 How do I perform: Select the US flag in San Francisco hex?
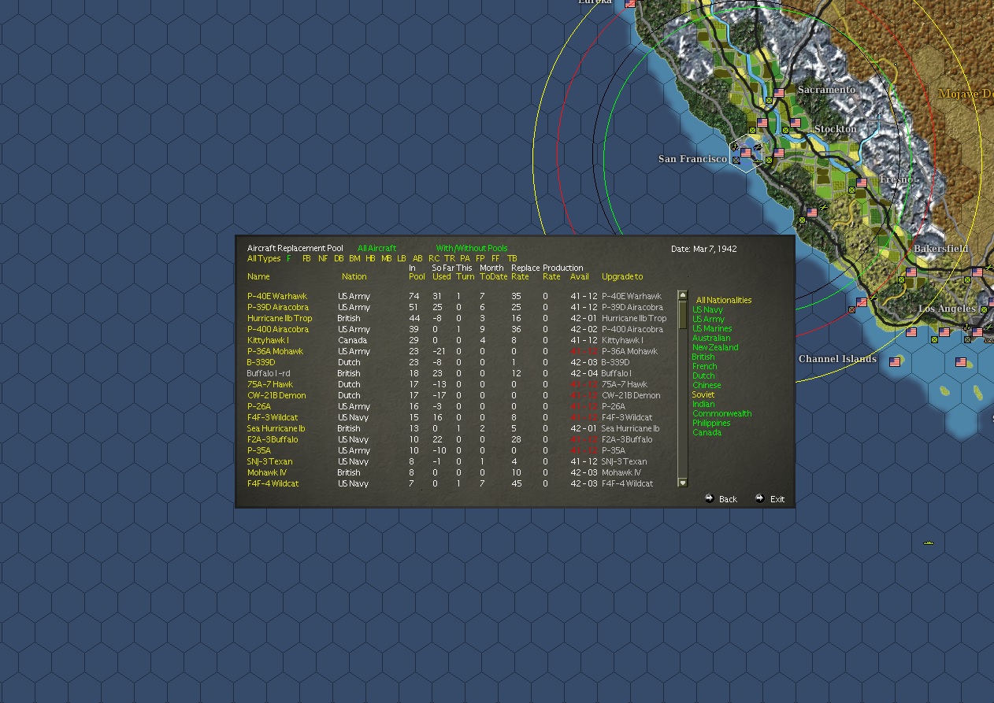(x=745, y=153)
